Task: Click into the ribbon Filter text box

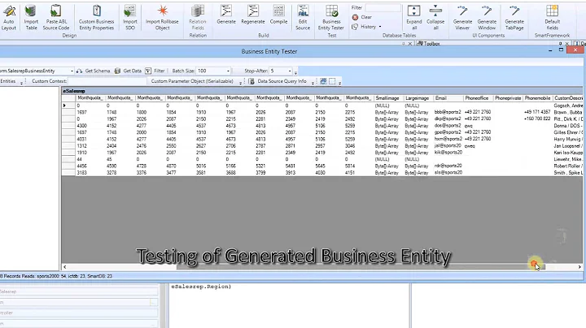Action: coord(383,8)
